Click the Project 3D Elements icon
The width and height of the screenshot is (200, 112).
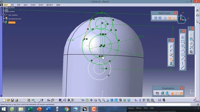click(171, 63)
